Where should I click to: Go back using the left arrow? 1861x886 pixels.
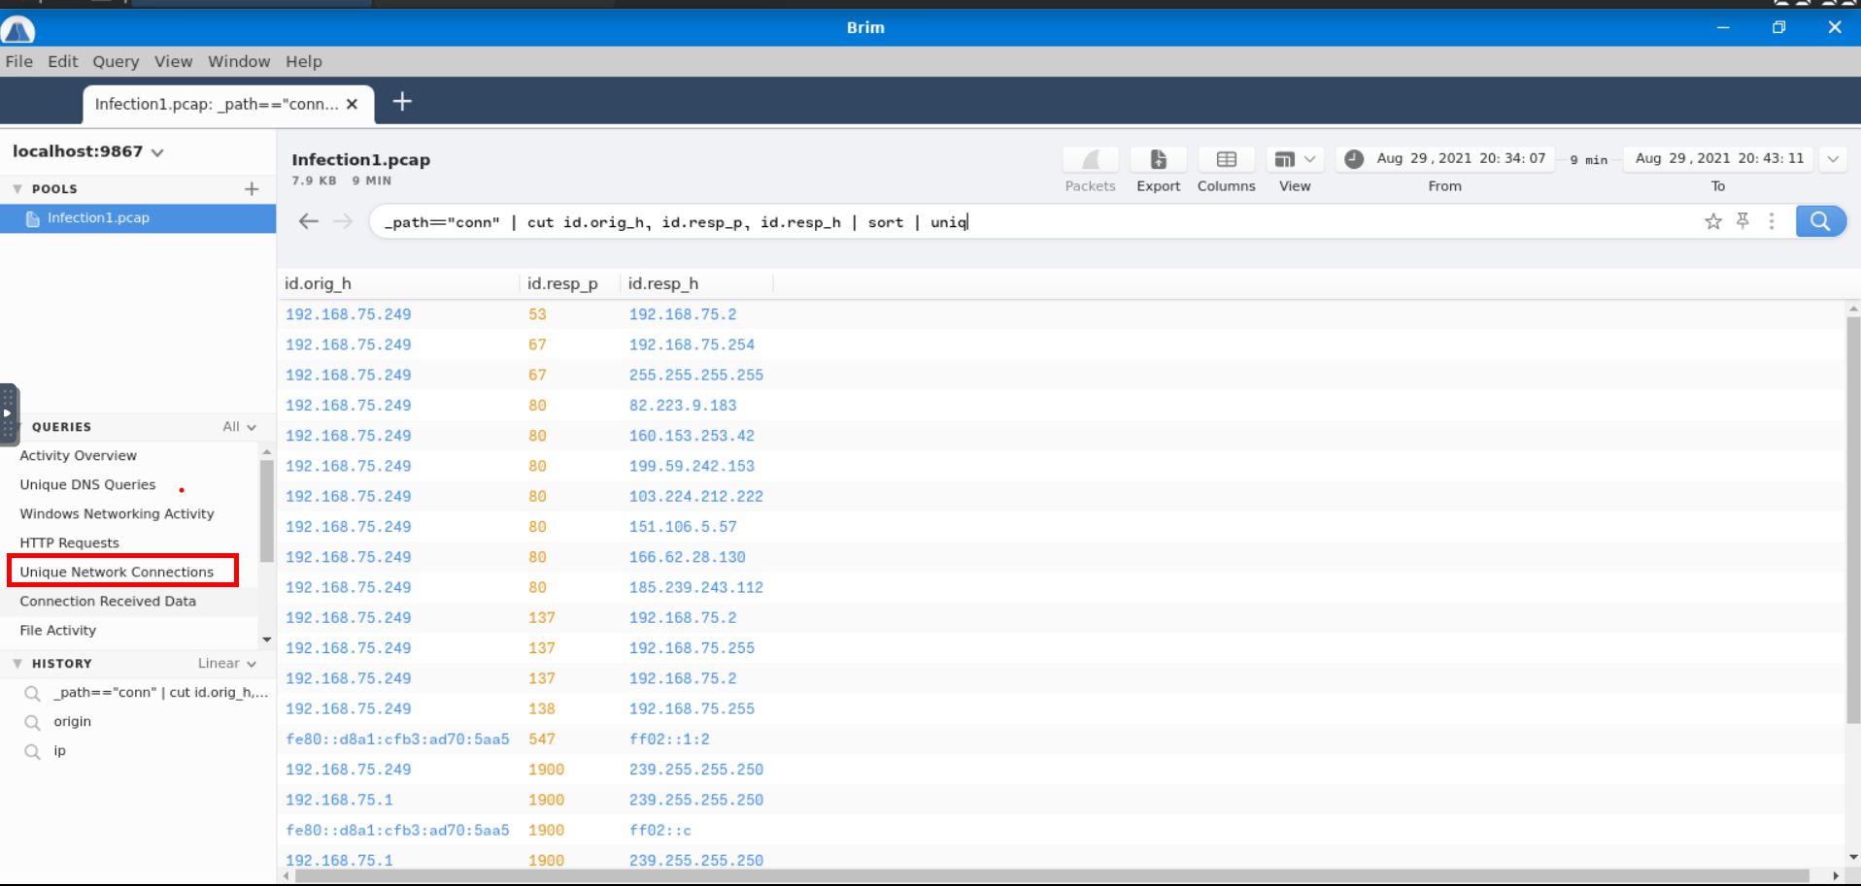point(309,221)
